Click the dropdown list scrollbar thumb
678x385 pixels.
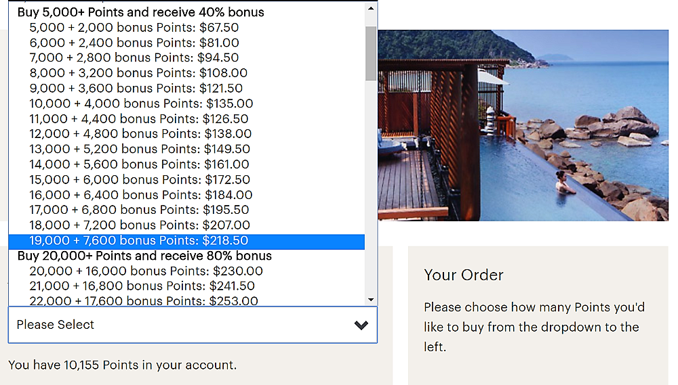(x=371, y=53)
